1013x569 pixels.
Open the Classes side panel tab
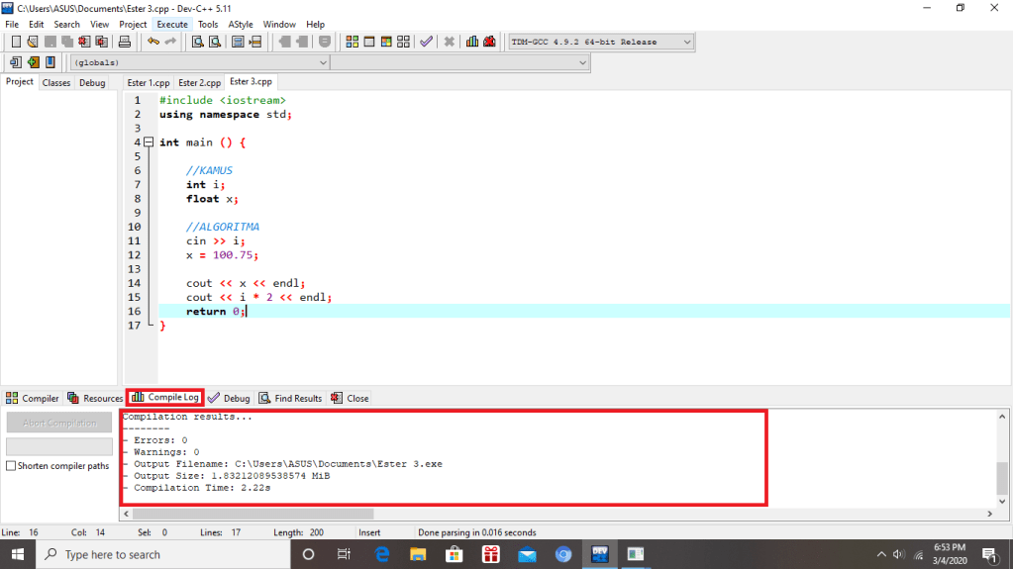56,83
